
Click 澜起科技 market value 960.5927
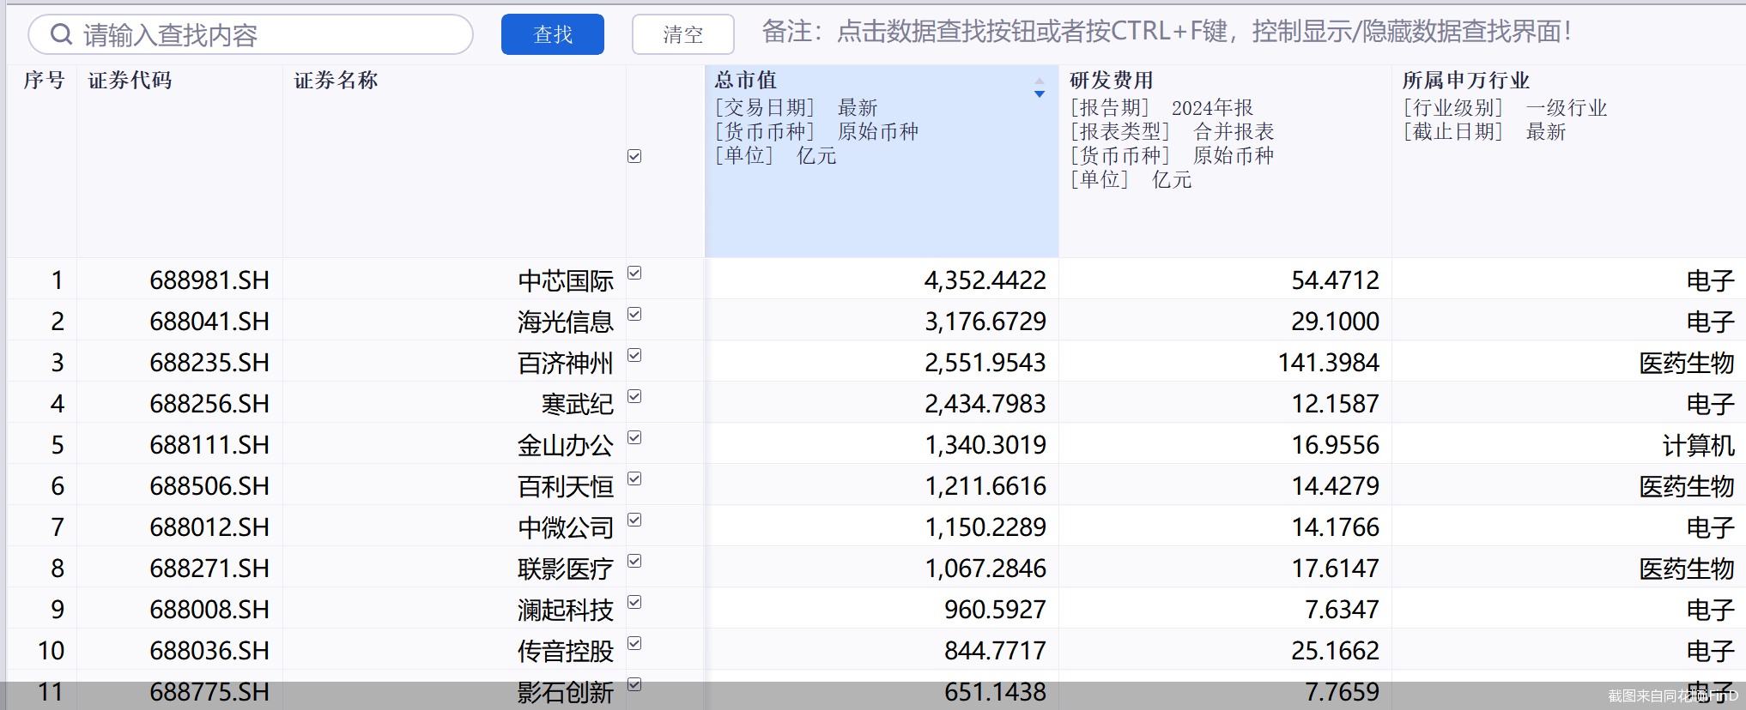pos(994,610)
